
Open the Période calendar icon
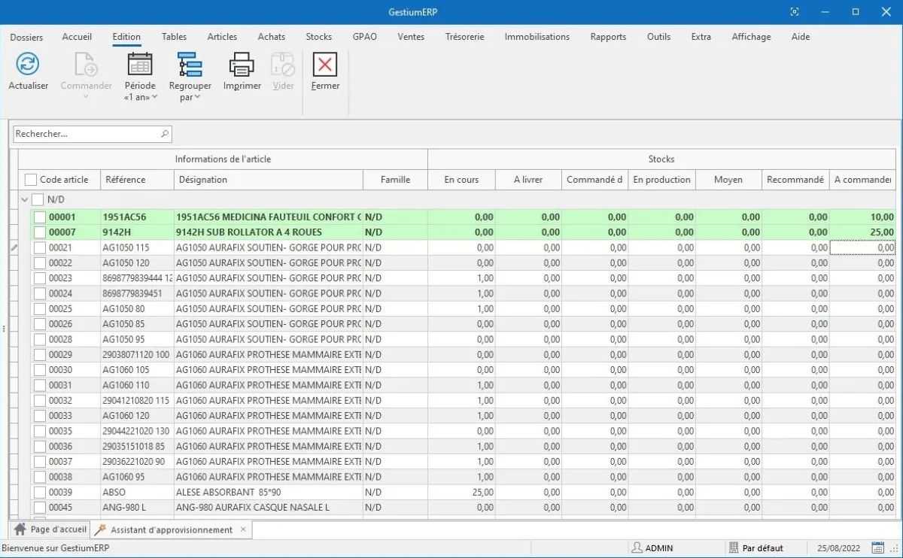[x=140, y=65]
